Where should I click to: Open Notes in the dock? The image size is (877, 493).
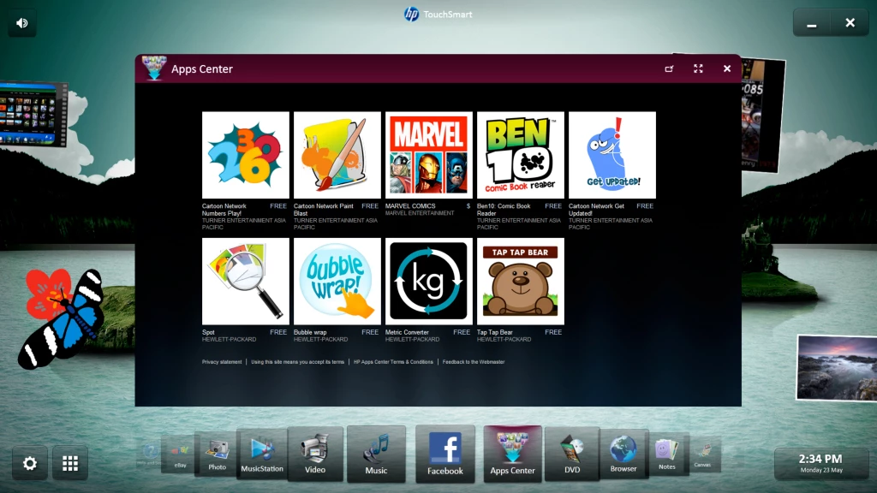666,454
